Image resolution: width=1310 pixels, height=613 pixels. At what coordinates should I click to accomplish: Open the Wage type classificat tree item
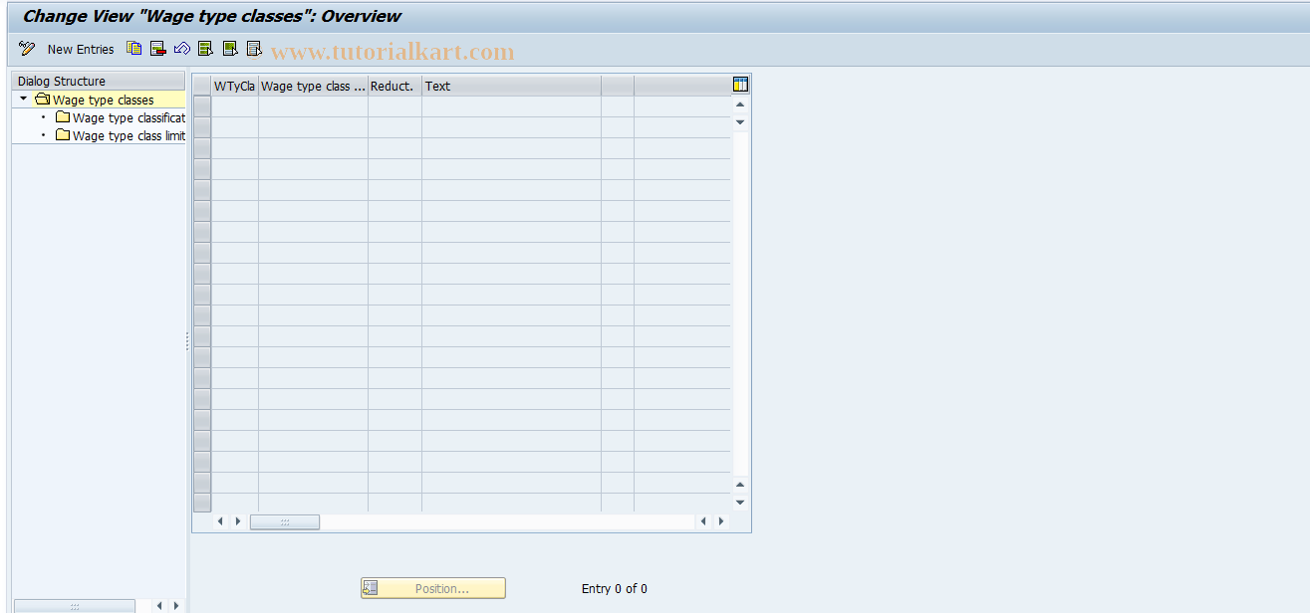[x=129, y=118]
